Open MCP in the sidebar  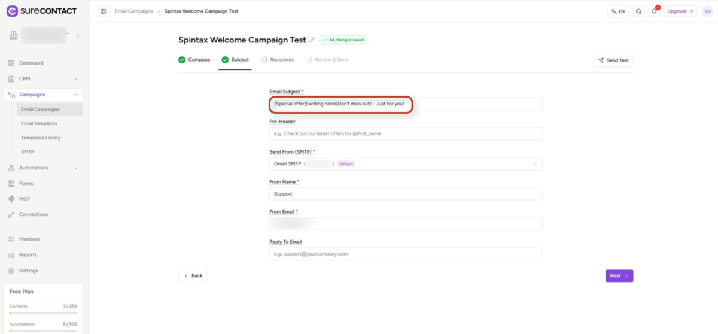[x=25, y=199]
